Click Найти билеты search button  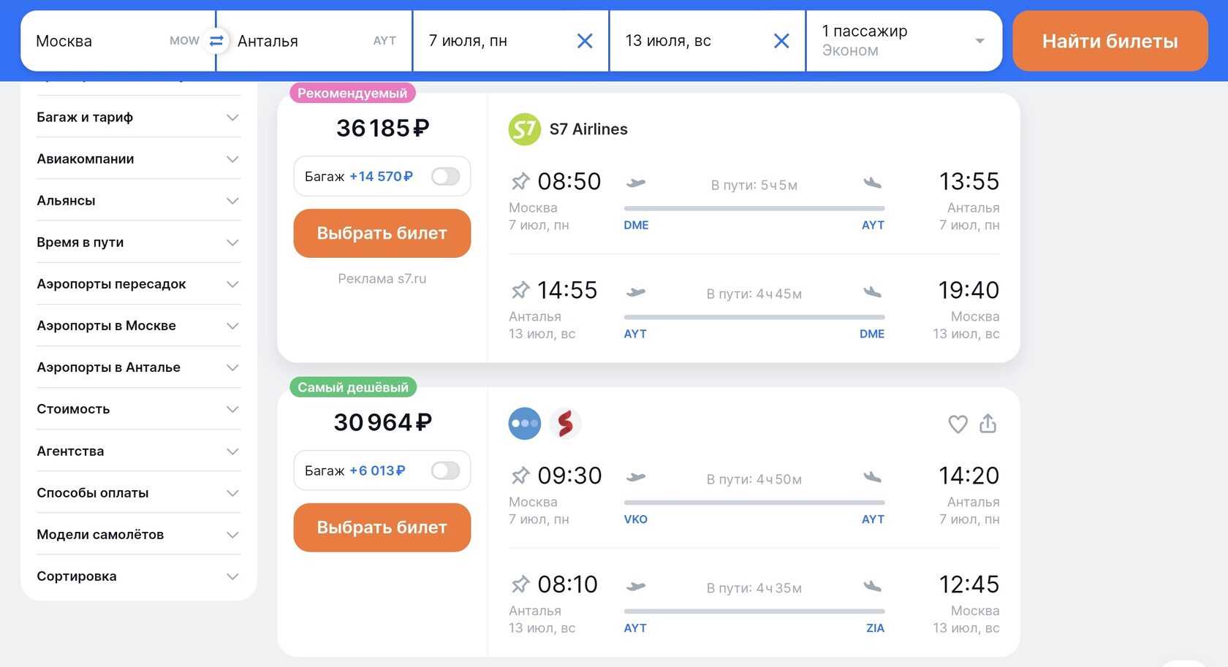pos(1110,41)
